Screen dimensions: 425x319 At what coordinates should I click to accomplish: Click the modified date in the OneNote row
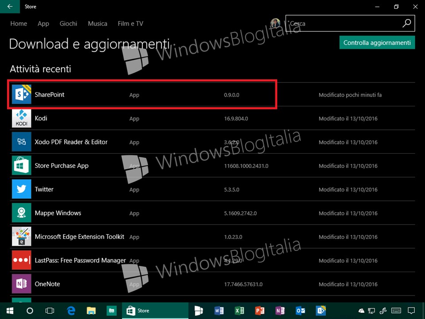pyautogui.click(x=348, y=284)
